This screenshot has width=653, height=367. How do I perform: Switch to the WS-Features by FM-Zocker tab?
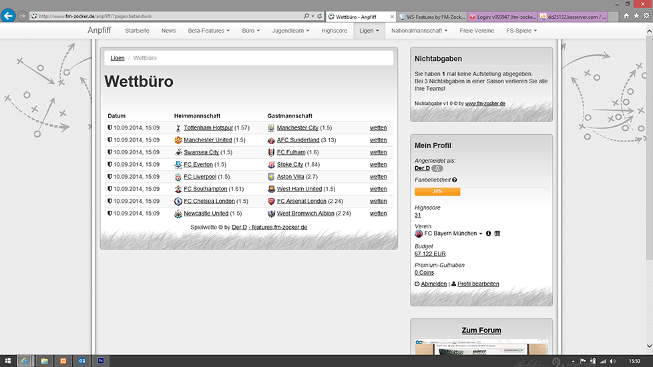tap(431, 15)
